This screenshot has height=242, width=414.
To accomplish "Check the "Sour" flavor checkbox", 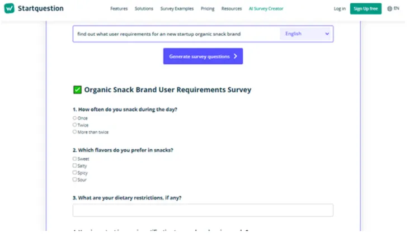I will 75,179.
